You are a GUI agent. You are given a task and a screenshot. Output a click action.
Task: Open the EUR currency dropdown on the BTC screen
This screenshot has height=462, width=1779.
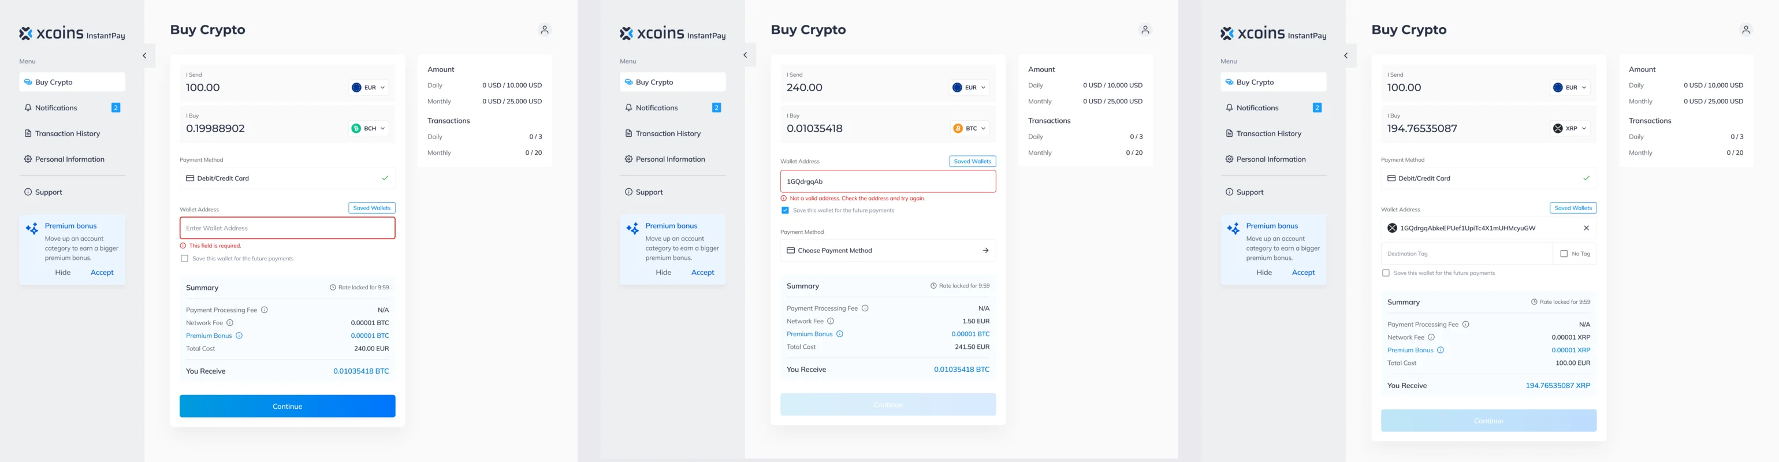click(970, 88)
